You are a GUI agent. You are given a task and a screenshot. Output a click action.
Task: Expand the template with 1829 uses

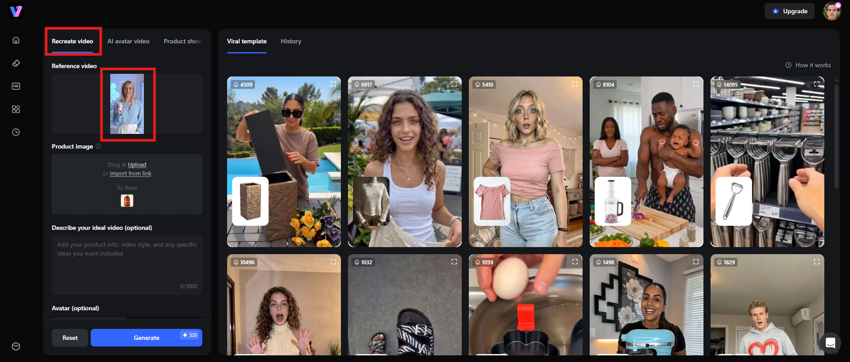[x=817, y=262]
